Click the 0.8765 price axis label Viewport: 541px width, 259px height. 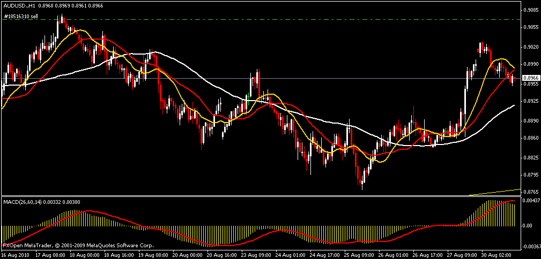[x=531, y=192]
